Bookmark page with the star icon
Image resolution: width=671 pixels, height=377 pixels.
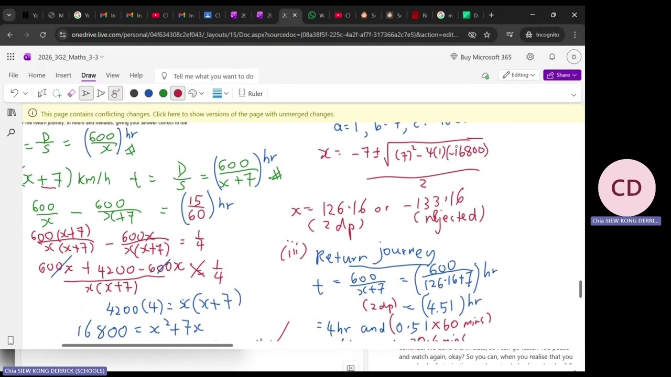(487, 35)
